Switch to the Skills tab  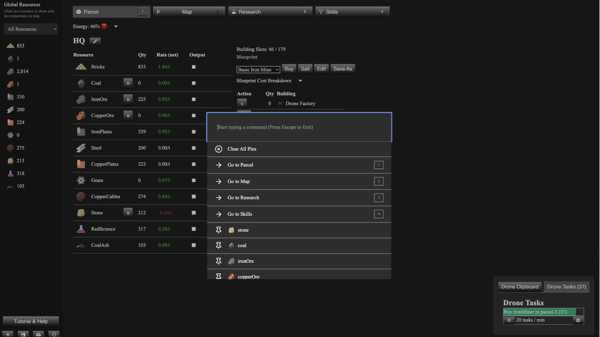(x=352, y=12)
